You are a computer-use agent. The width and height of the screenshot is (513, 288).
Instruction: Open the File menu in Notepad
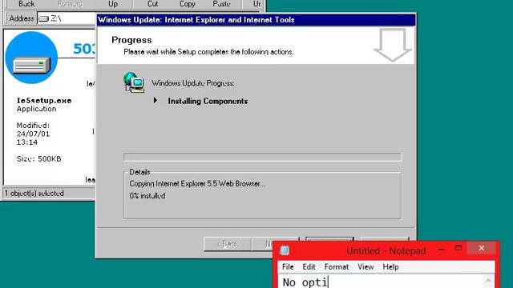tap(288, 266)
